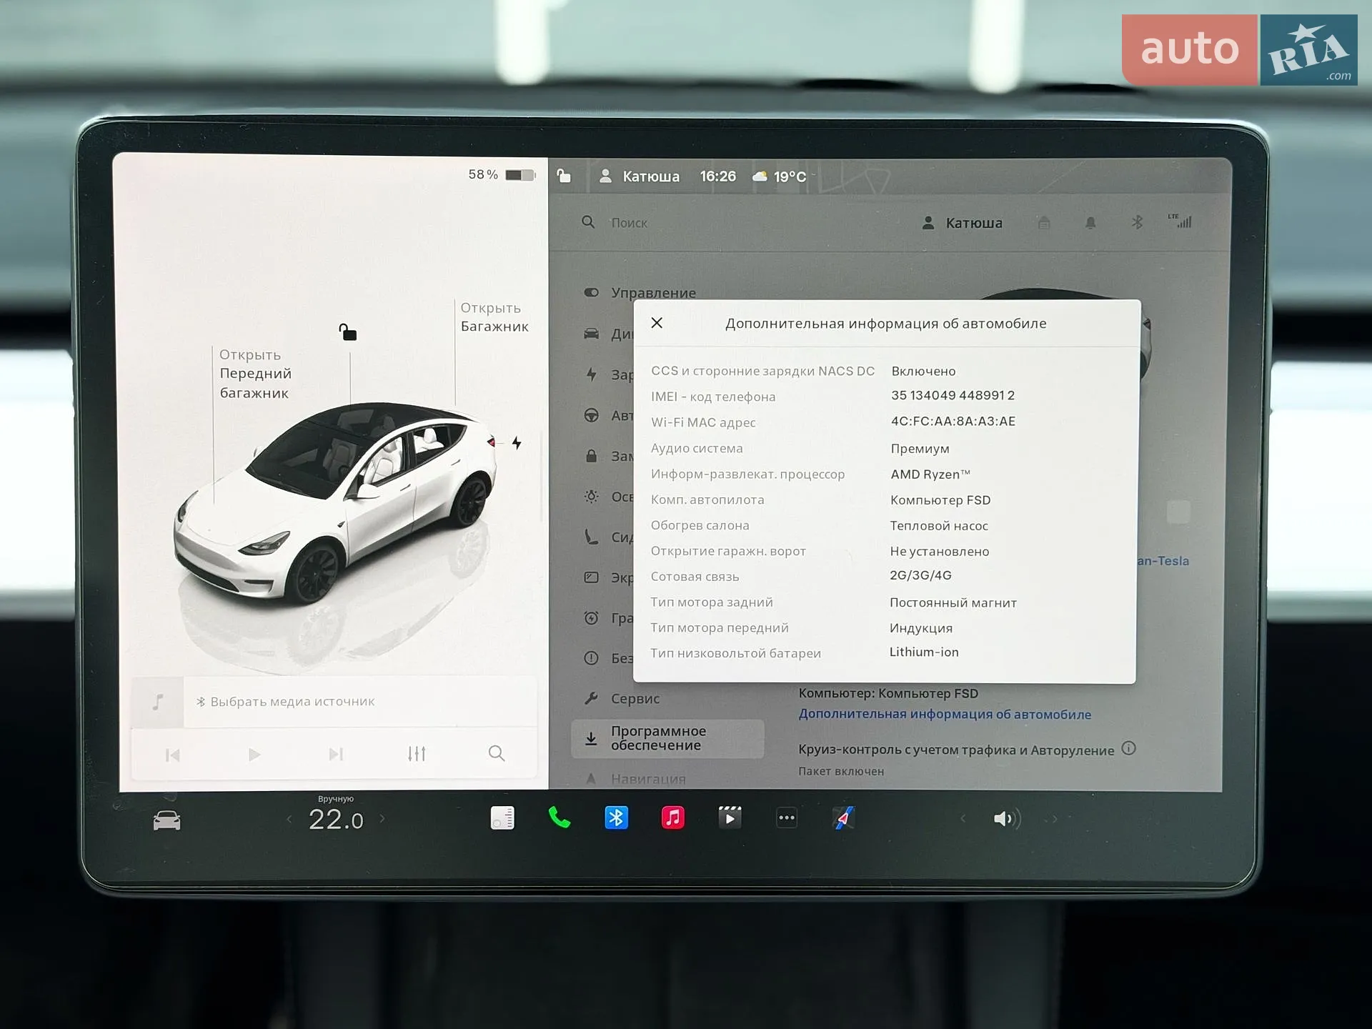Viewport: 1372px width, 1029px height.
Task: Tap the 'Тепловой насос' heating value
Action: pos(939,526)
